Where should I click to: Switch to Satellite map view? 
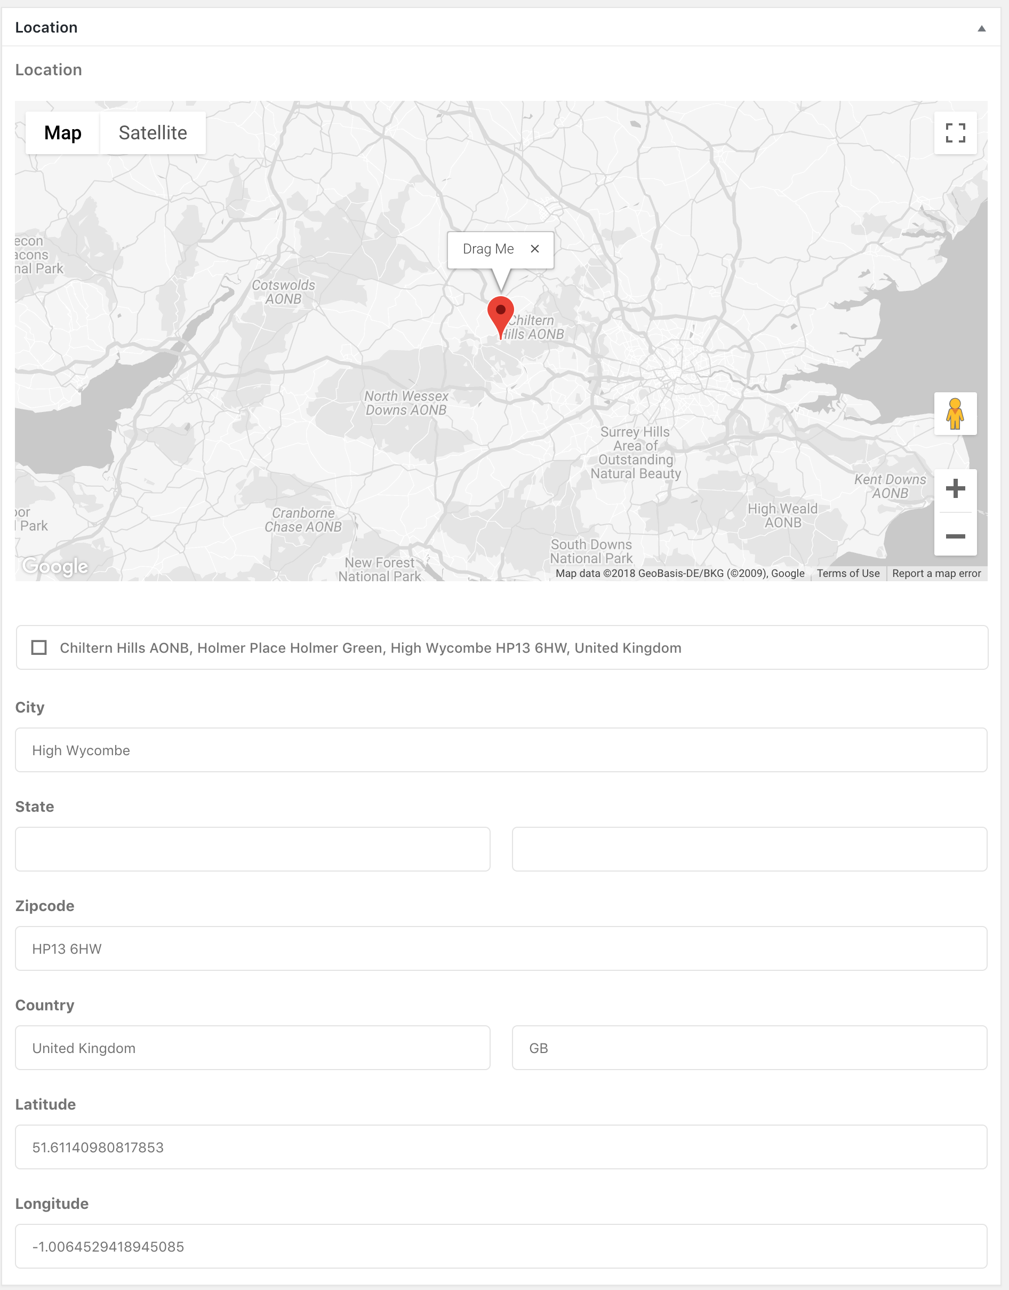(153, 133)
